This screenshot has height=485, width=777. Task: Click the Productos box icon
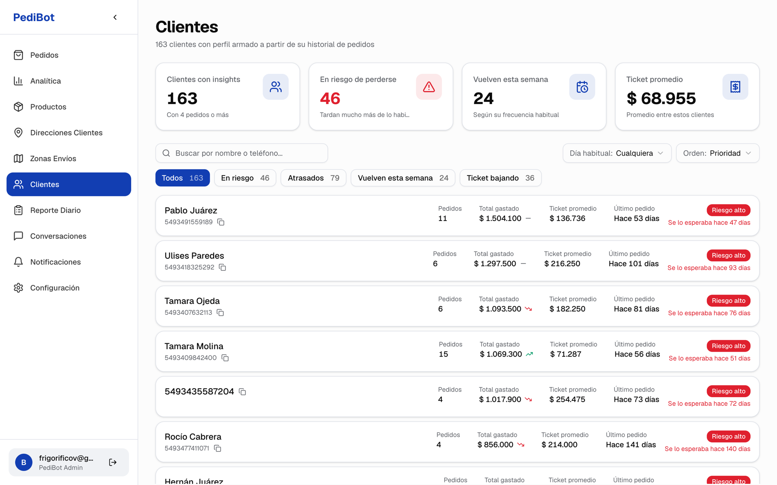pos(18,107)
